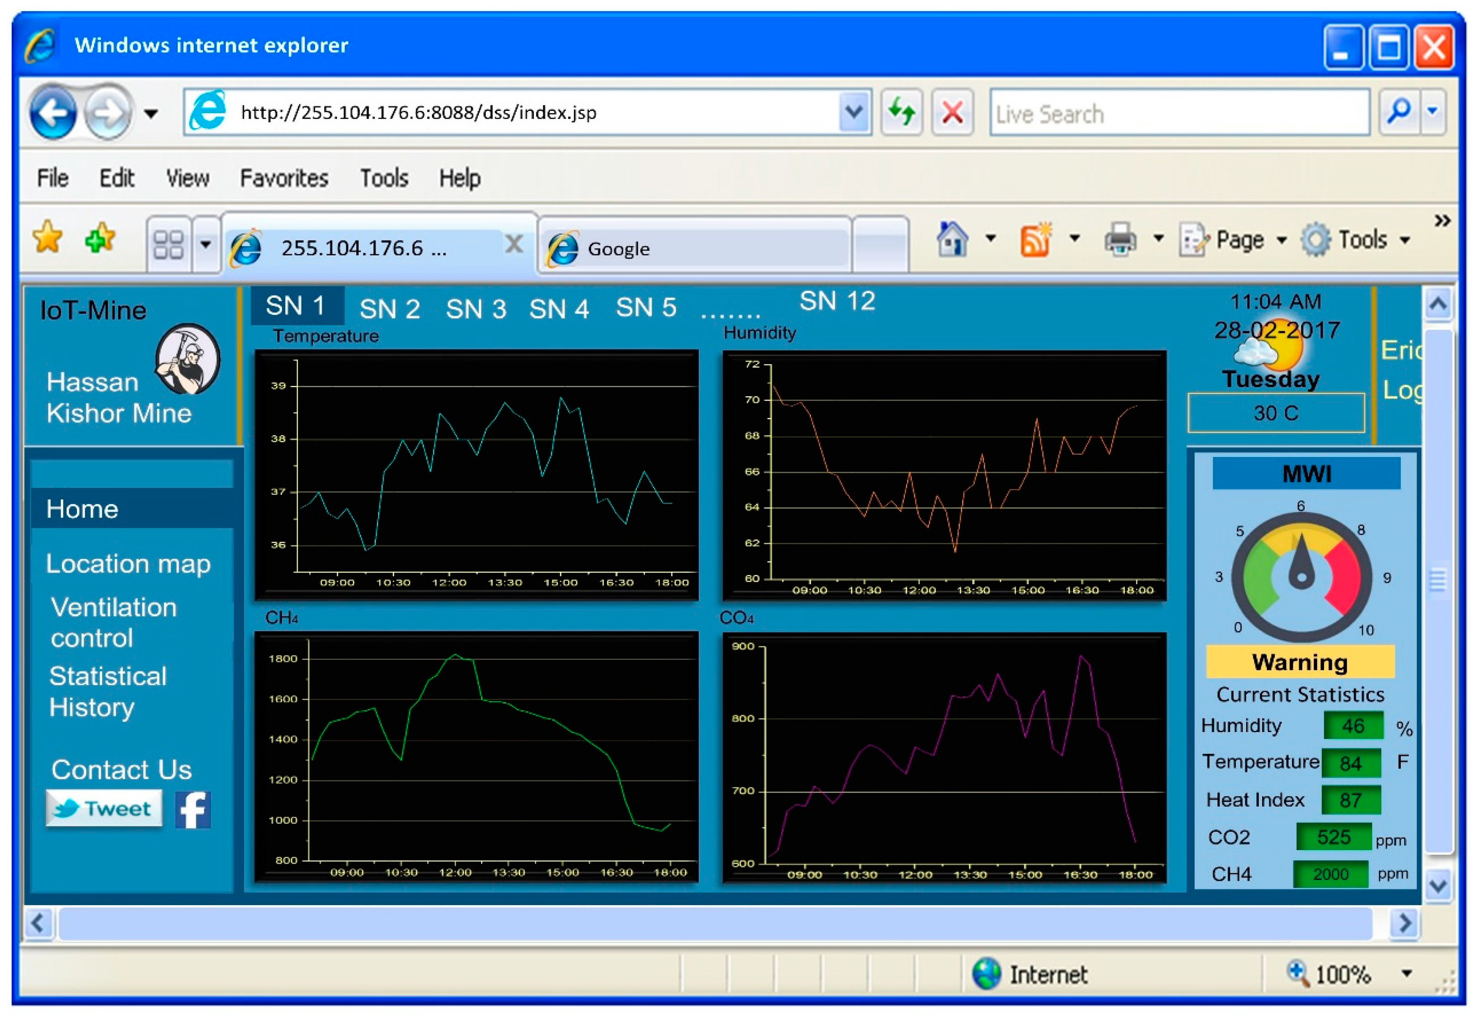Open the Favorites menu
This screenshot has height=1016, width=1476.
(284, 178)
